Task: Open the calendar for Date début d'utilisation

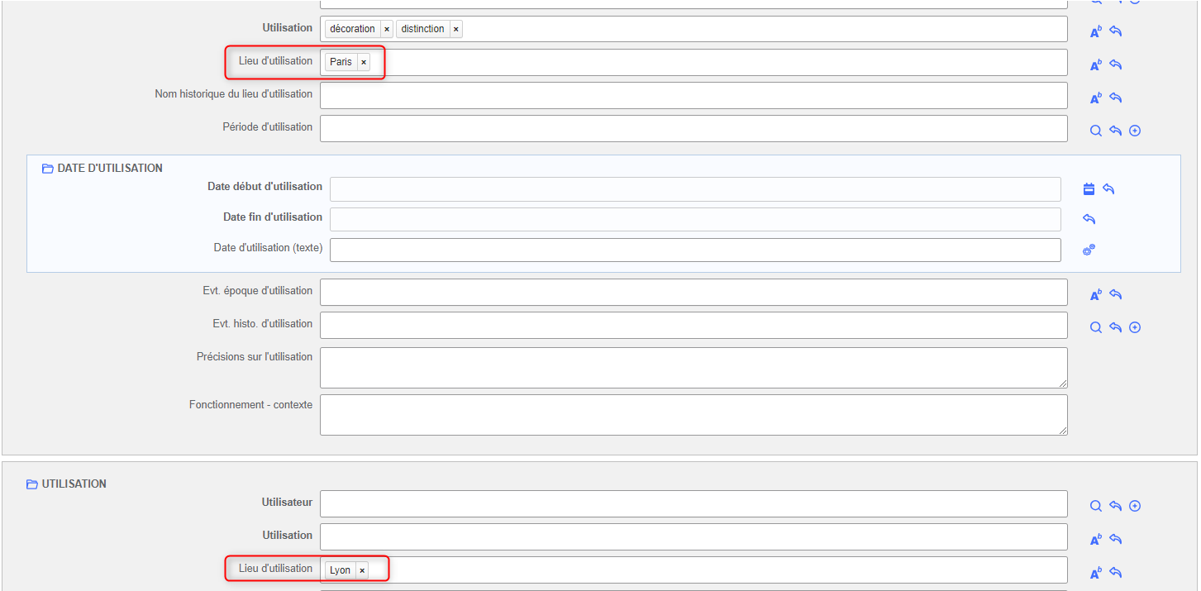Action: click(1089, 189)
